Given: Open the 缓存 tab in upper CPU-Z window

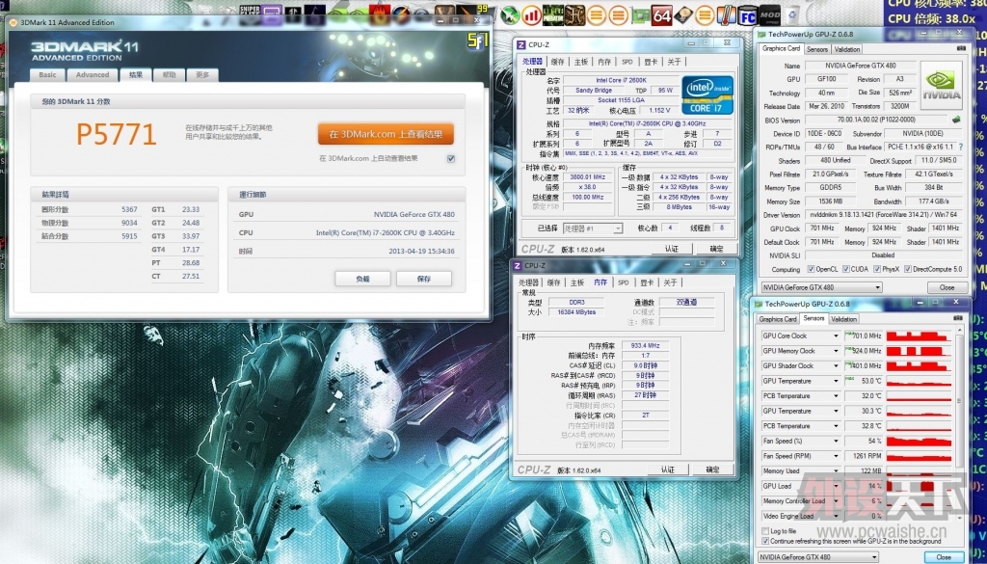Looking at the screenshot, I should click(x=558, y=62).
